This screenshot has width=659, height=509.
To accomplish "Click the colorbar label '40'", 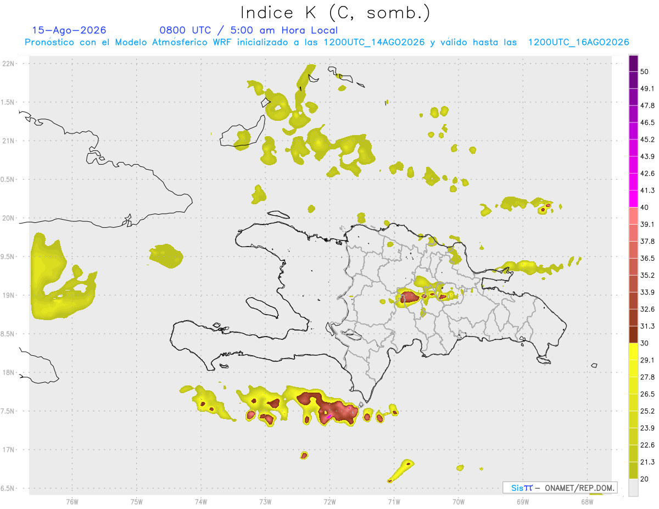I will [x=645, y=208].
